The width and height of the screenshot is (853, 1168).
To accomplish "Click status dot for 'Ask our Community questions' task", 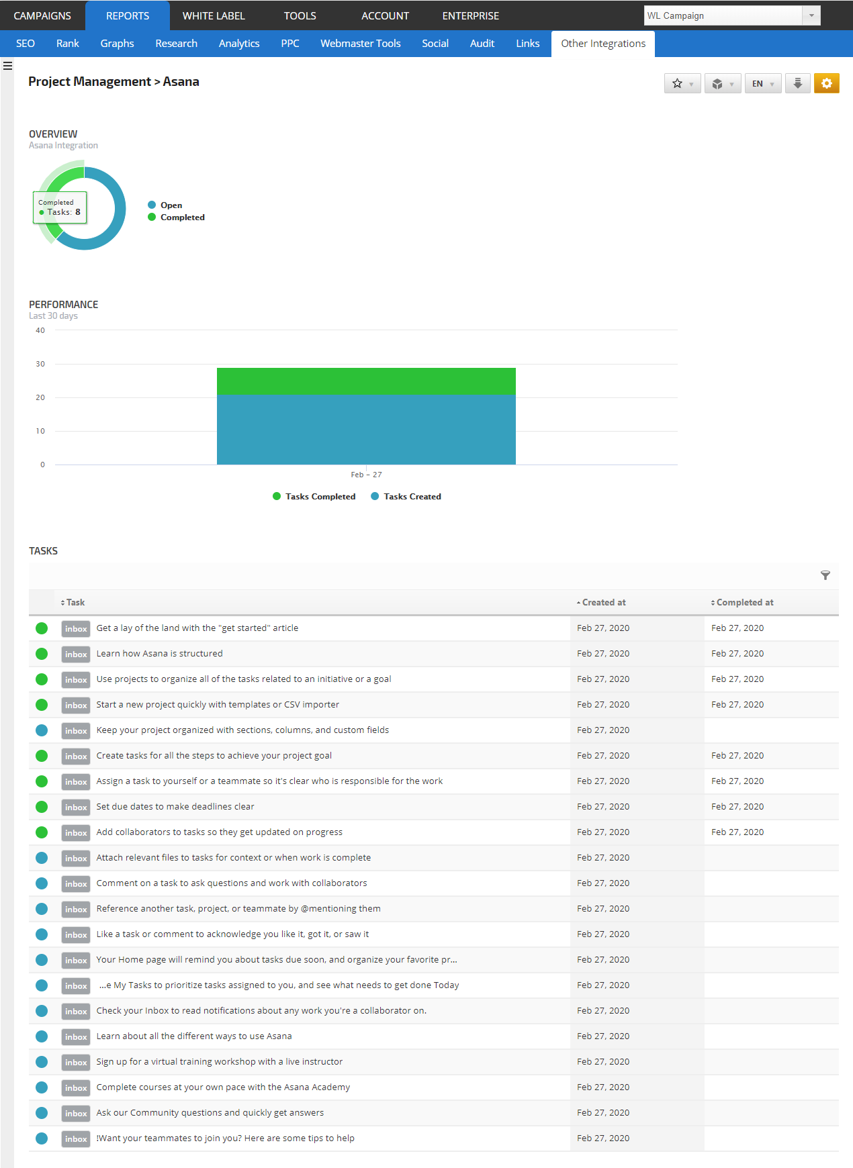I will coord(42,1113).
